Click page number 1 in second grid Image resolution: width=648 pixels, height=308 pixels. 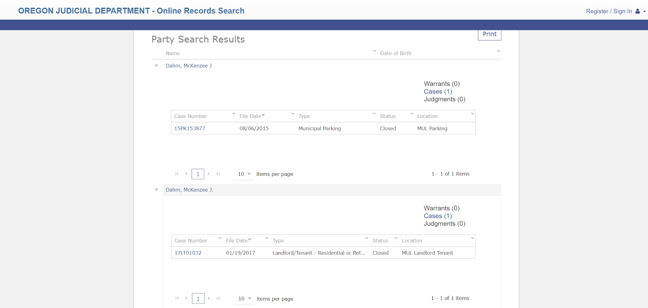tap(198, 298)
